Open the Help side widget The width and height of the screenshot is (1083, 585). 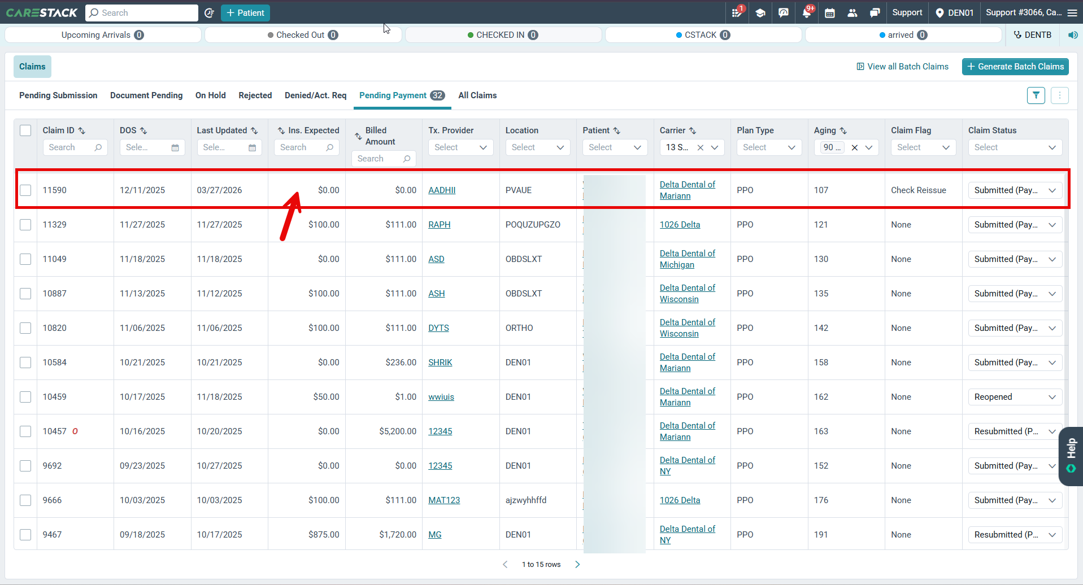pos(1071,456)
